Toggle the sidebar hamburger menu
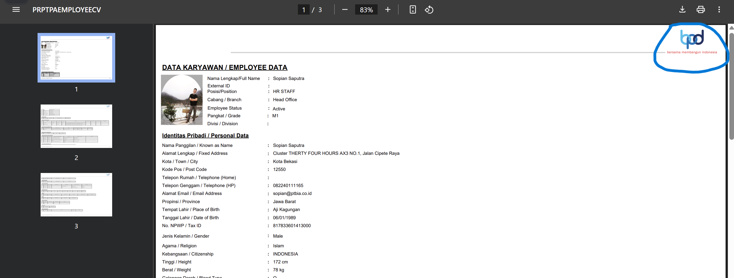 [x=16, y=10]
